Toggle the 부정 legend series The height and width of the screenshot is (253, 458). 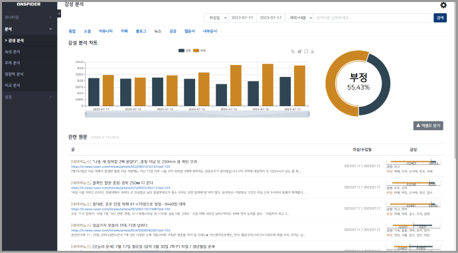(200, 50)
